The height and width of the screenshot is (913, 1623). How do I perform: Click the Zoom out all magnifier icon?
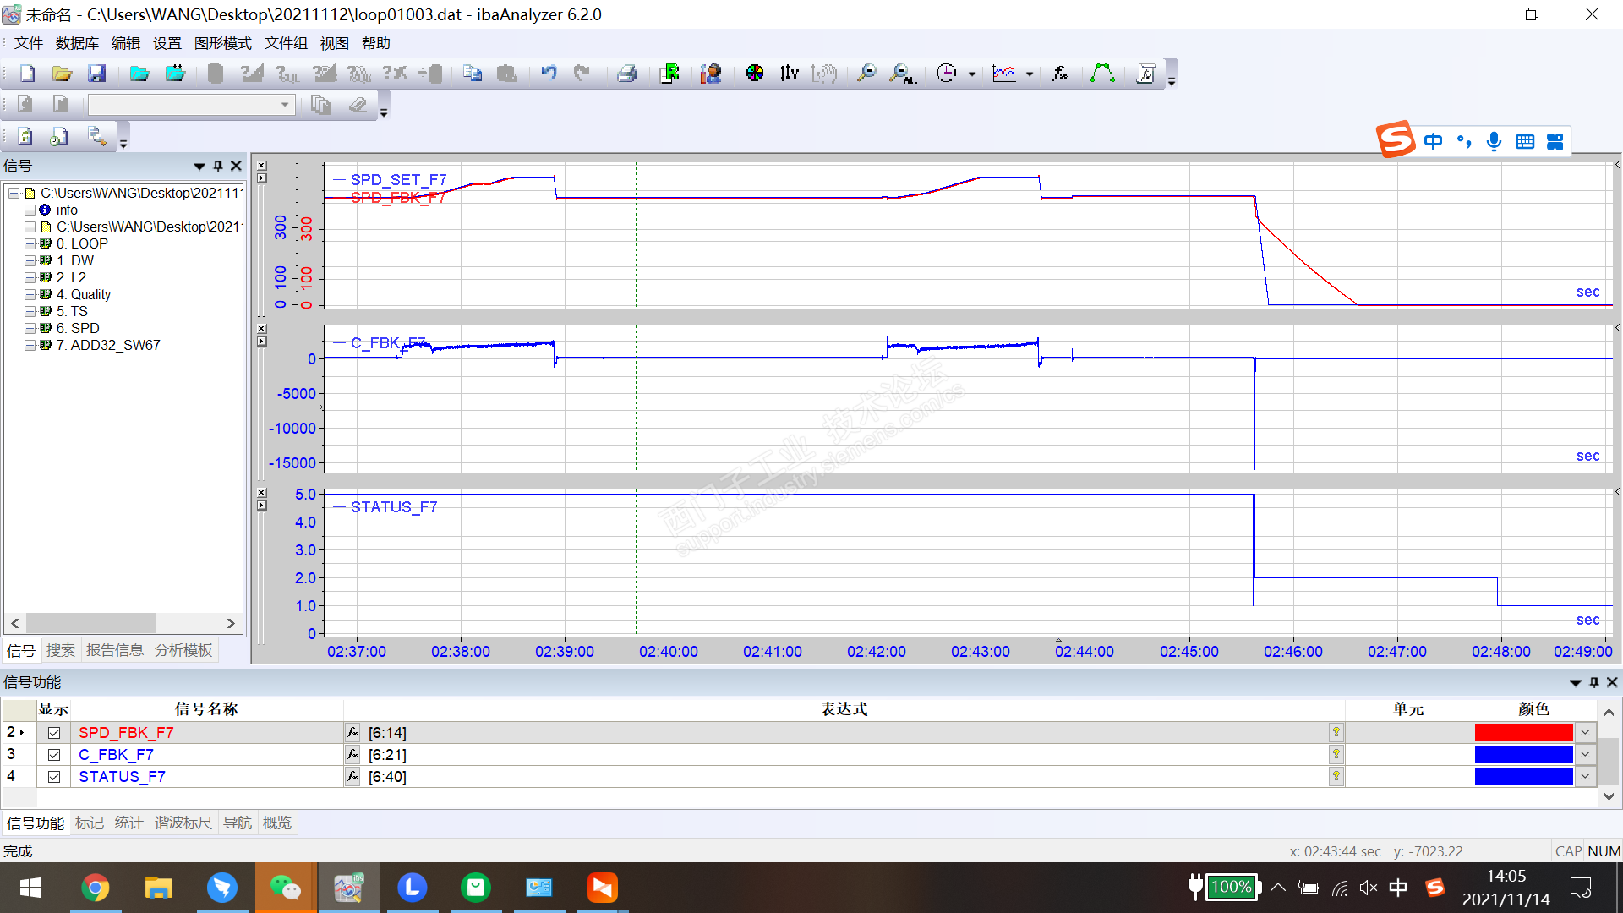[902, 74]
